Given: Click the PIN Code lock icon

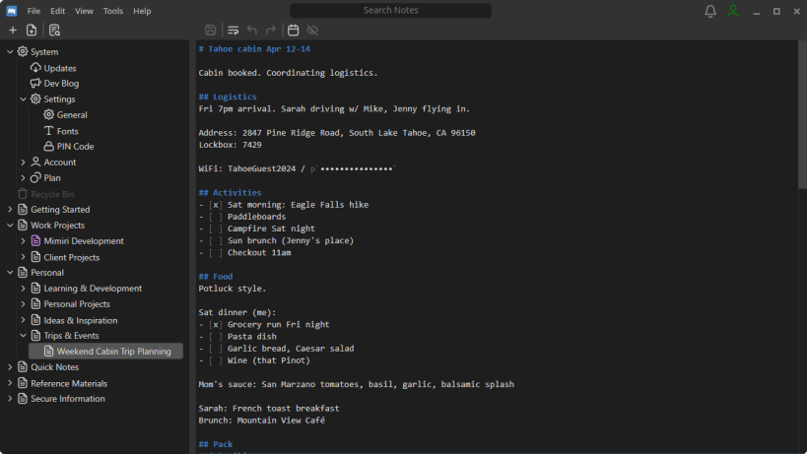Looking at the screenshot, I should [x=48, y=146].
